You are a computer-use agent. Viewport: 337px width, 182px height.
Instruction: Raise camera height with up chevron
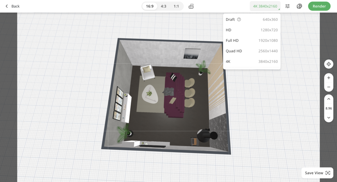tap(329, 99)
